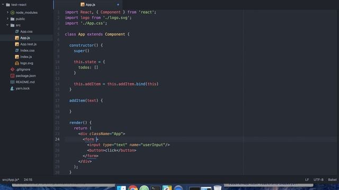Change the Babel grammar selector

(332, 179)
